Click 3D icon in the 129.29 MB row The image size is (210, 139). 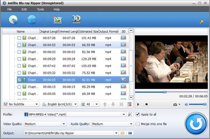(123, 59)
